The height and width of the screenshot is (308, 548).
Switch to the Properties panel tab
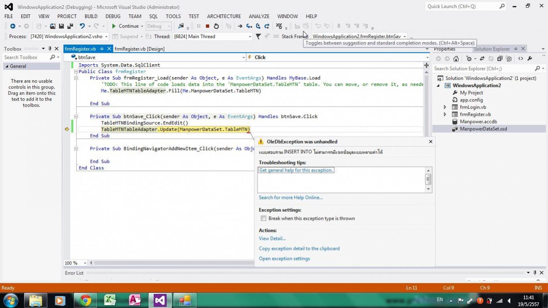point(444,49)
